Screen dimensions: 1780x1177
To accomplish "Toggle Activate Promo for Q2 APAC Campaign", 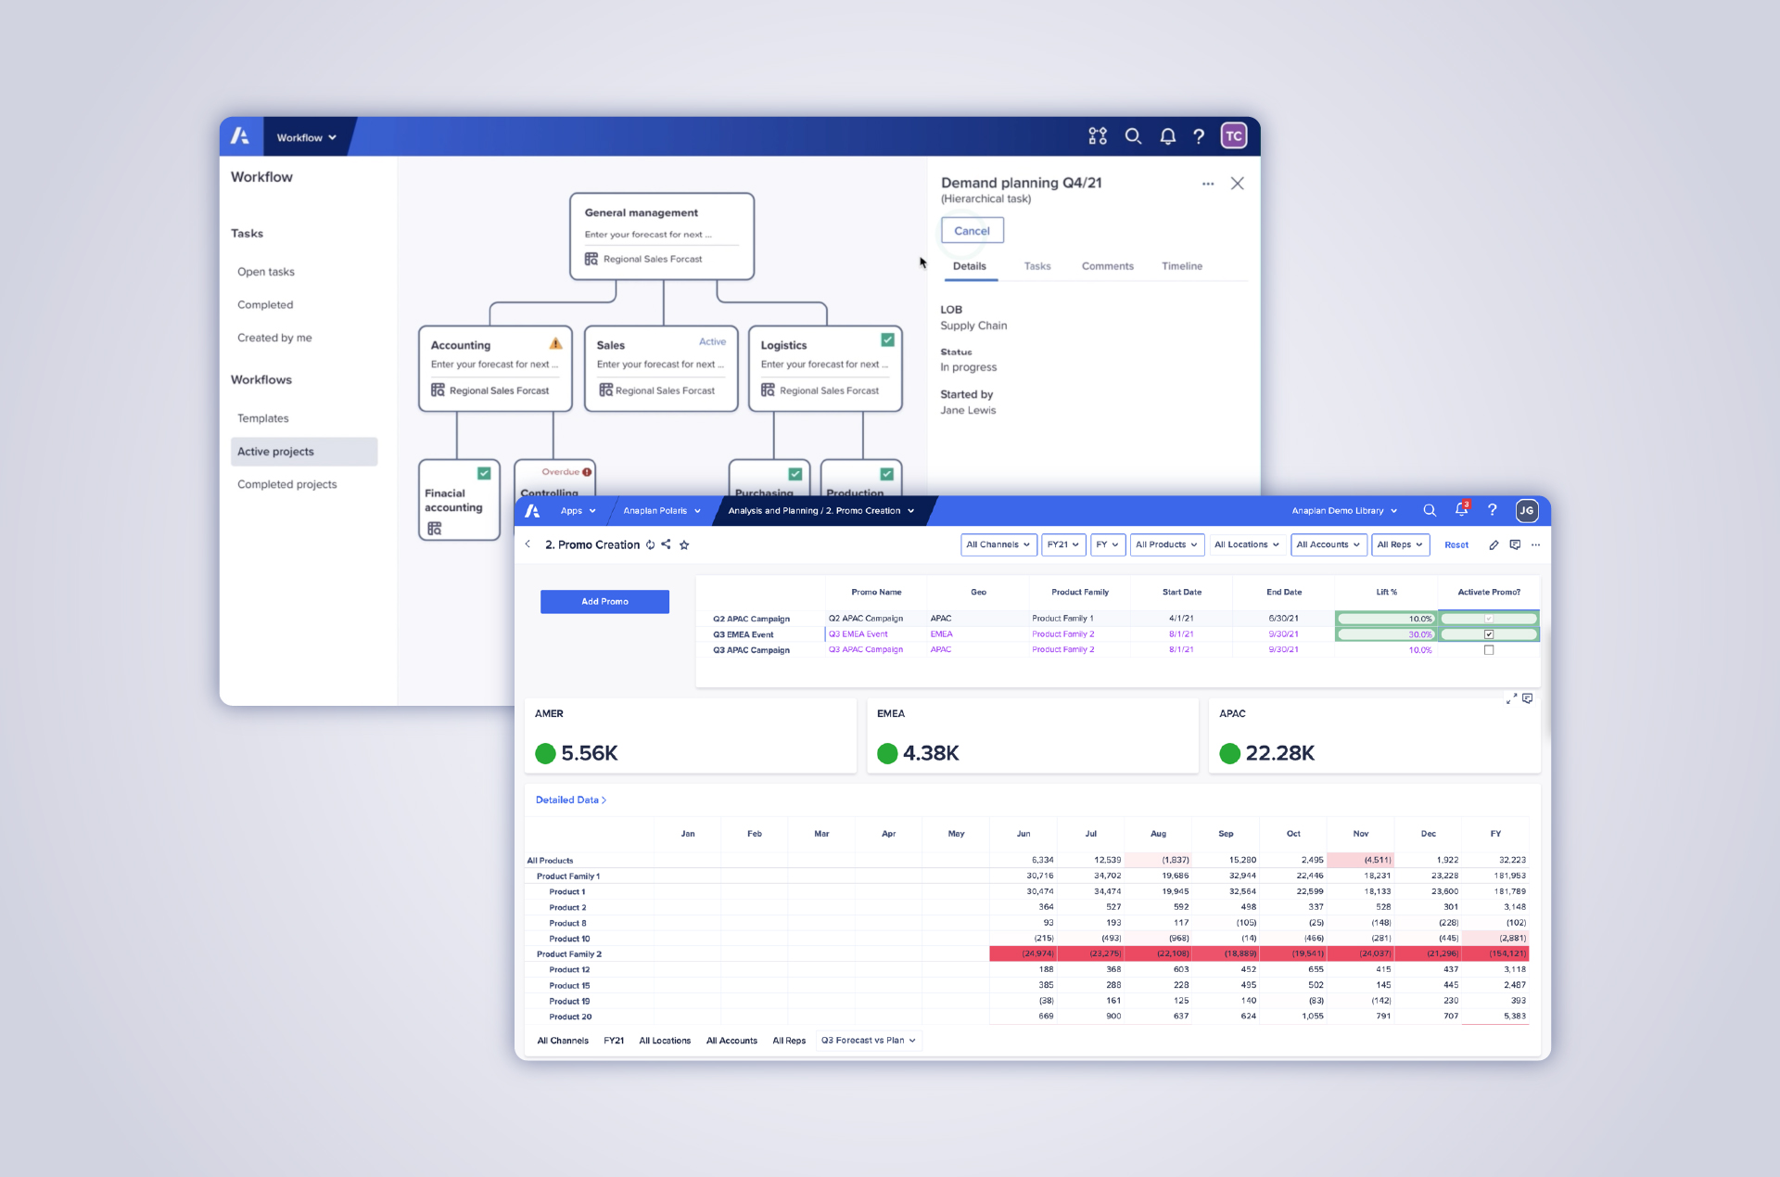I will point(1489,619).
